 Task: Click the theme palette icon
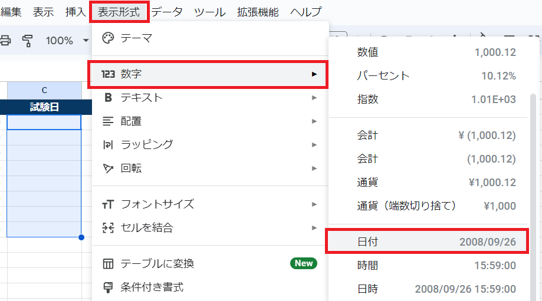108,38
